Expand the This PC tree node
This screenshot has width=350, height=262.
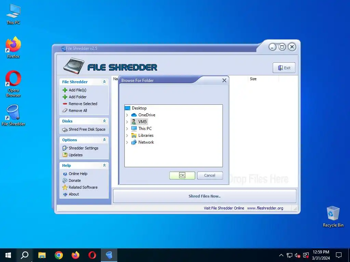(x=127, y=129)
